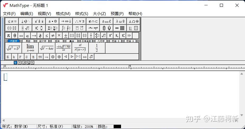
Task: Open products and set theory templates palette
Action: [106, 28]
